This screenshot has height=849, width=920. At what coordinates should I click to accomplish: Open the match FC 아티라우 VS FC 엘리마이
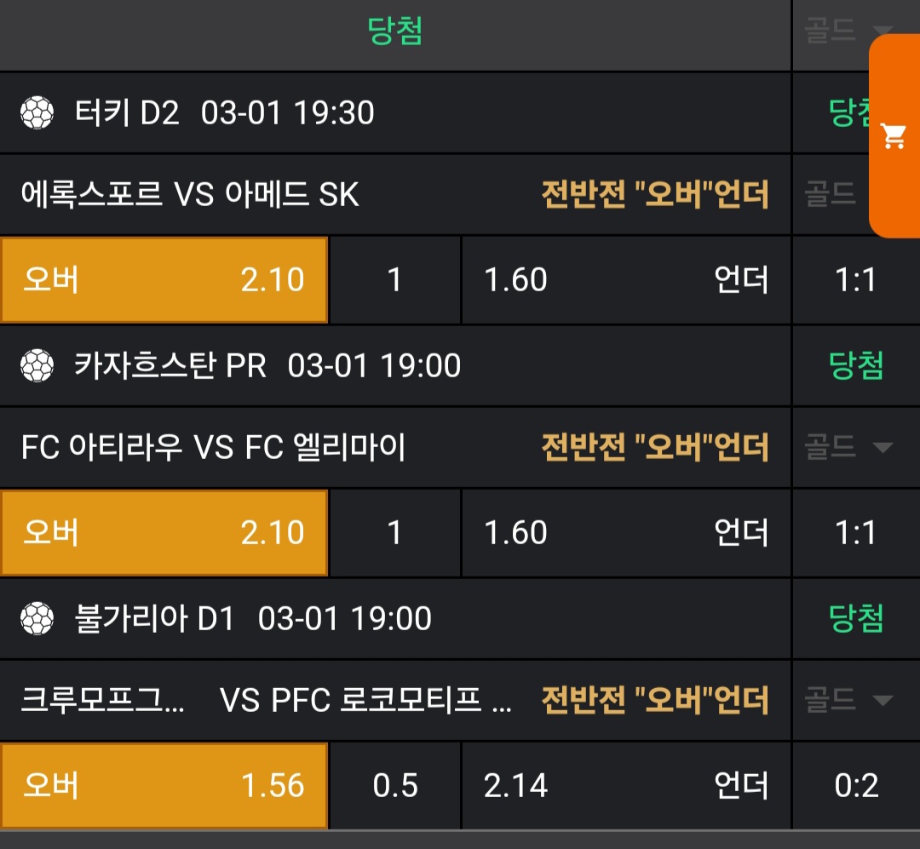pos(214,447)
